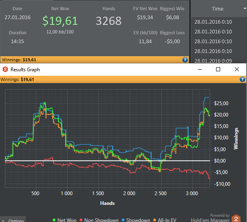Expand the Options panel at the bottom left
Screen dimensions: 247x222
pos(13,220)
